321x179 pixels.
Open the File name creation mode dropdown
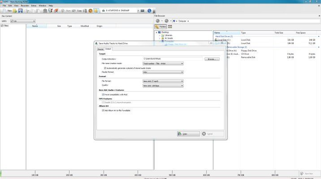[163, 64]
